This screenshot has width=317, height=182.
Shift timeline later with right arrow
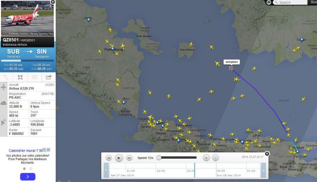[x=264, y=170]
